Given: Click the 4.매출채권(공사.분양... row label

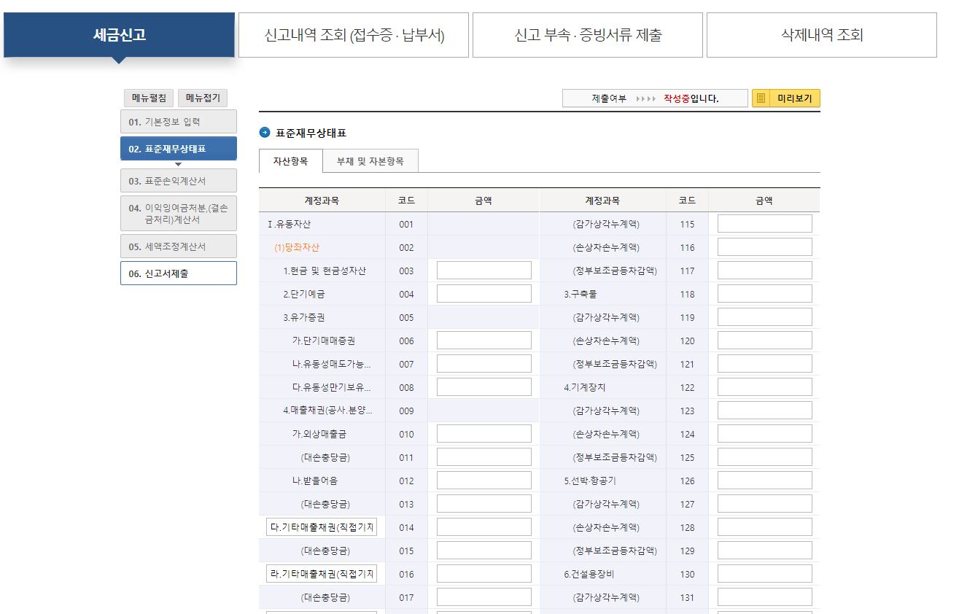Looking at the screenshot, I should coord(328,411).
